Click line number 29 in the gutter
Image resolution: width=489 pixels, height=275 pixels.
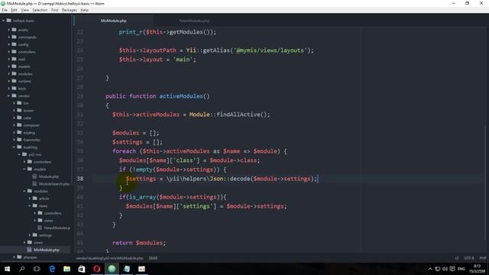(80, 96)
